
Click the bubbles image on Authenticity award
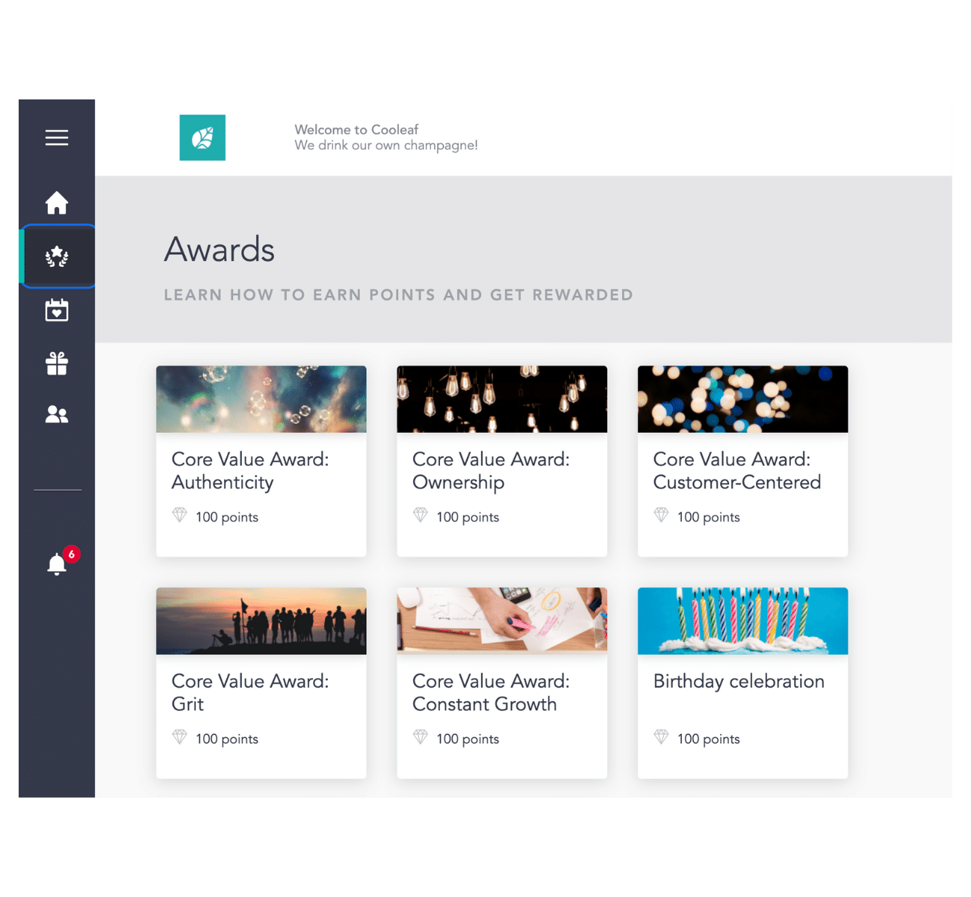point(260,399)
